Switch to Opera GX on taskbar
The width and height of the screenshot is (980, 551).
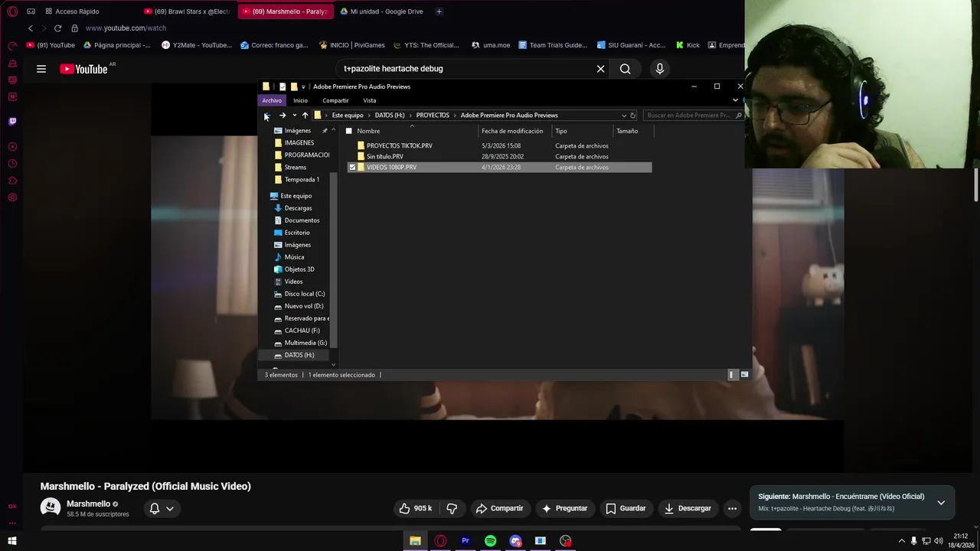click(x=440, y=541)
